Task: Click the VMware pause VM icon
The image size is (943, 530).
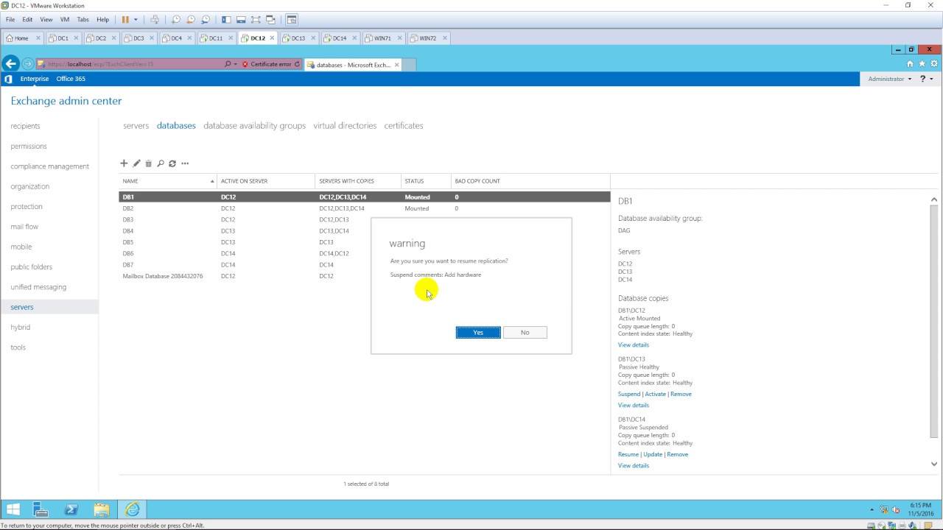Action: tap(125, 19)
